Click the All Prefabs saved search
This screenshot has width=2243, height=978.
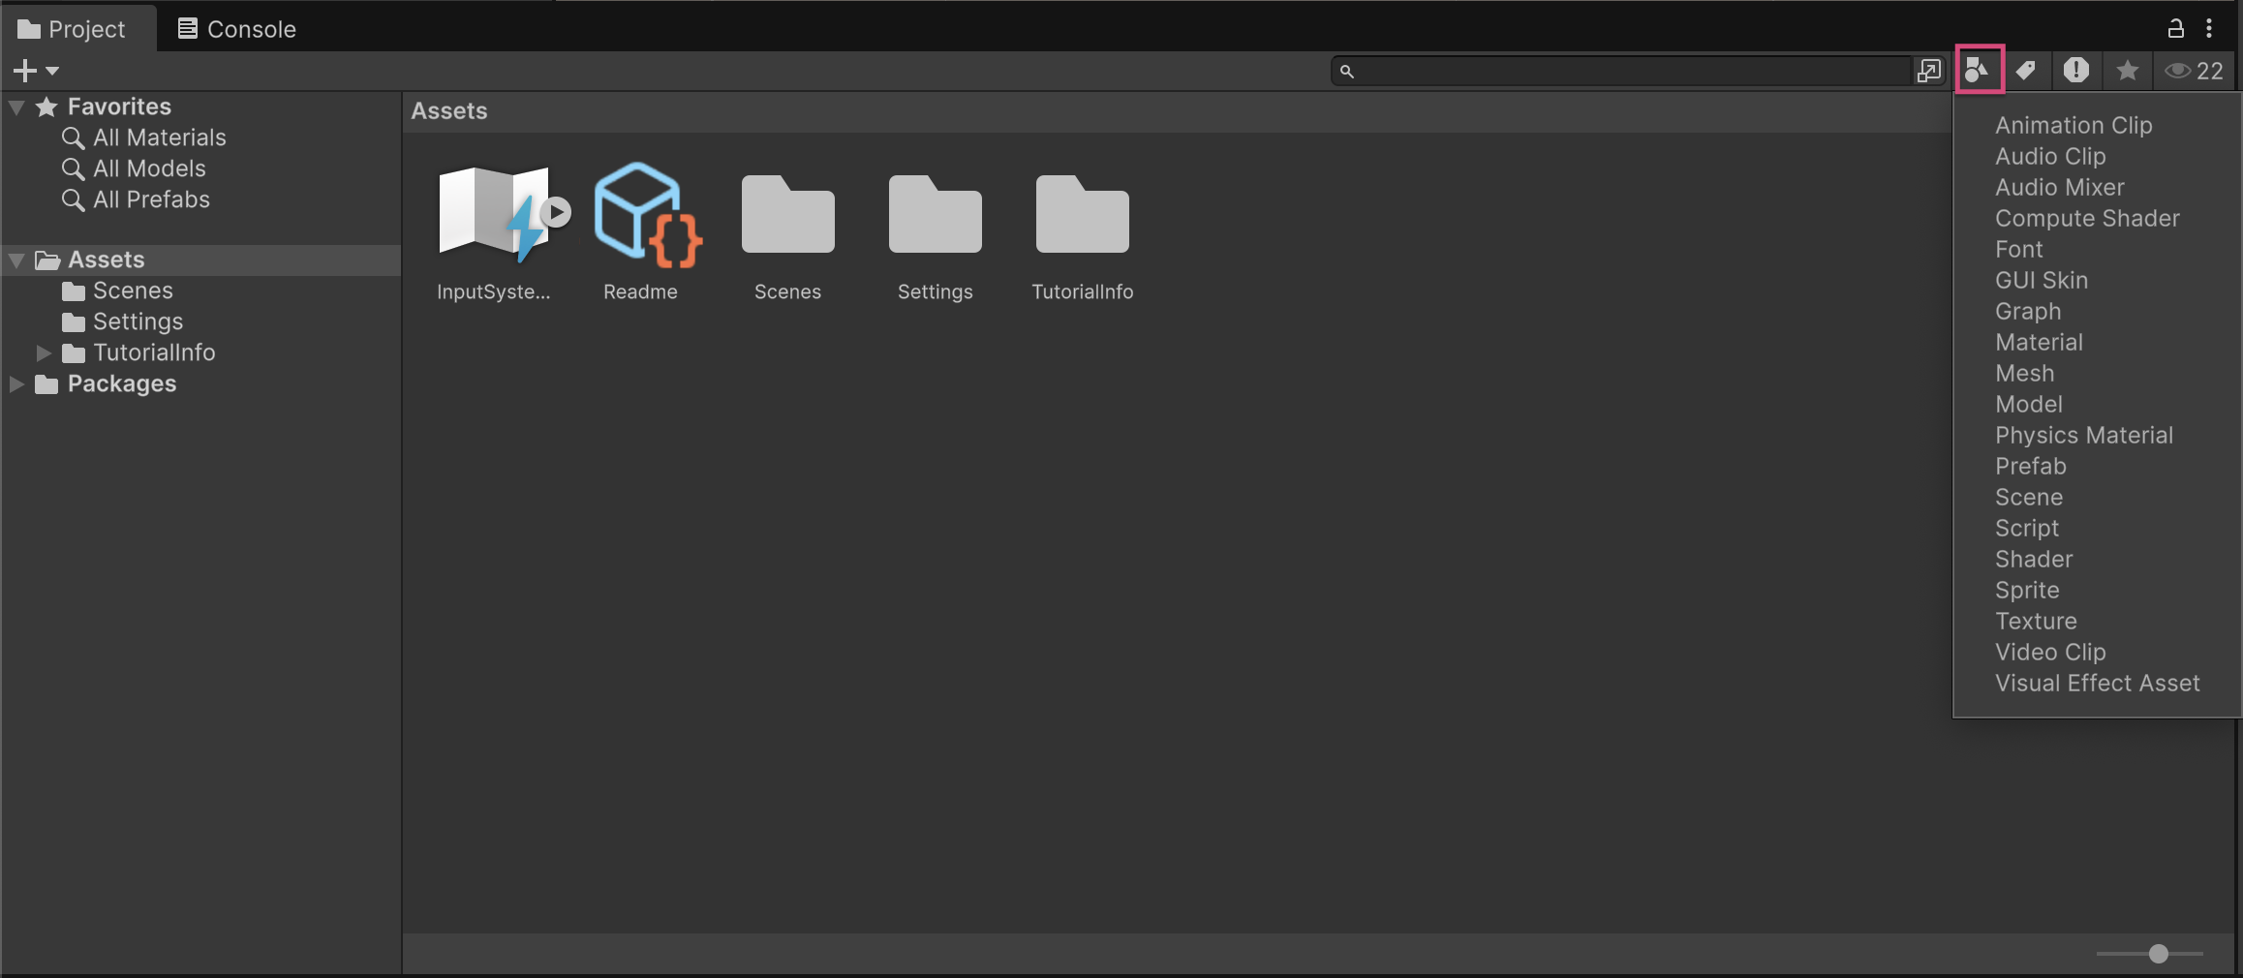151,199
